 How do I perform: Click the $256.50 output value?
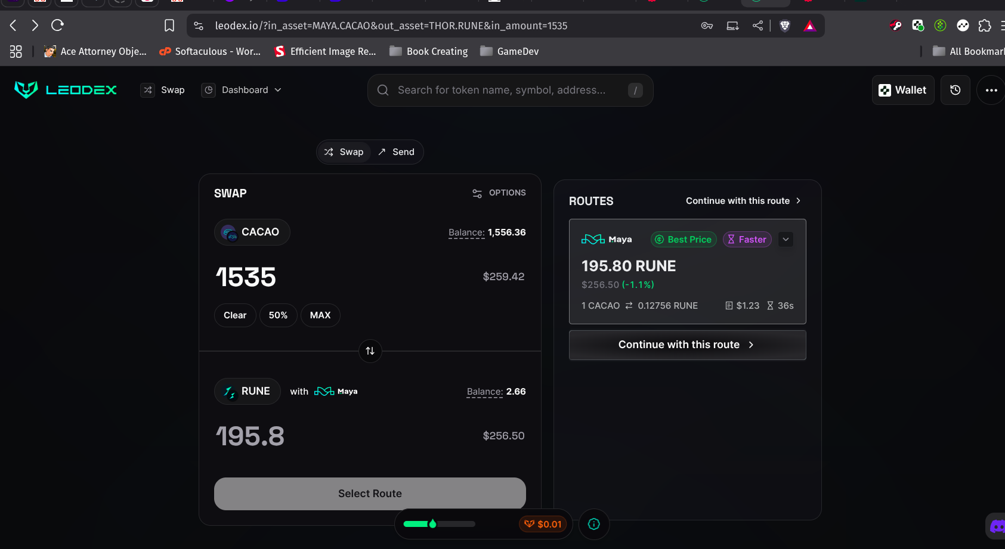tap(503, 436)
